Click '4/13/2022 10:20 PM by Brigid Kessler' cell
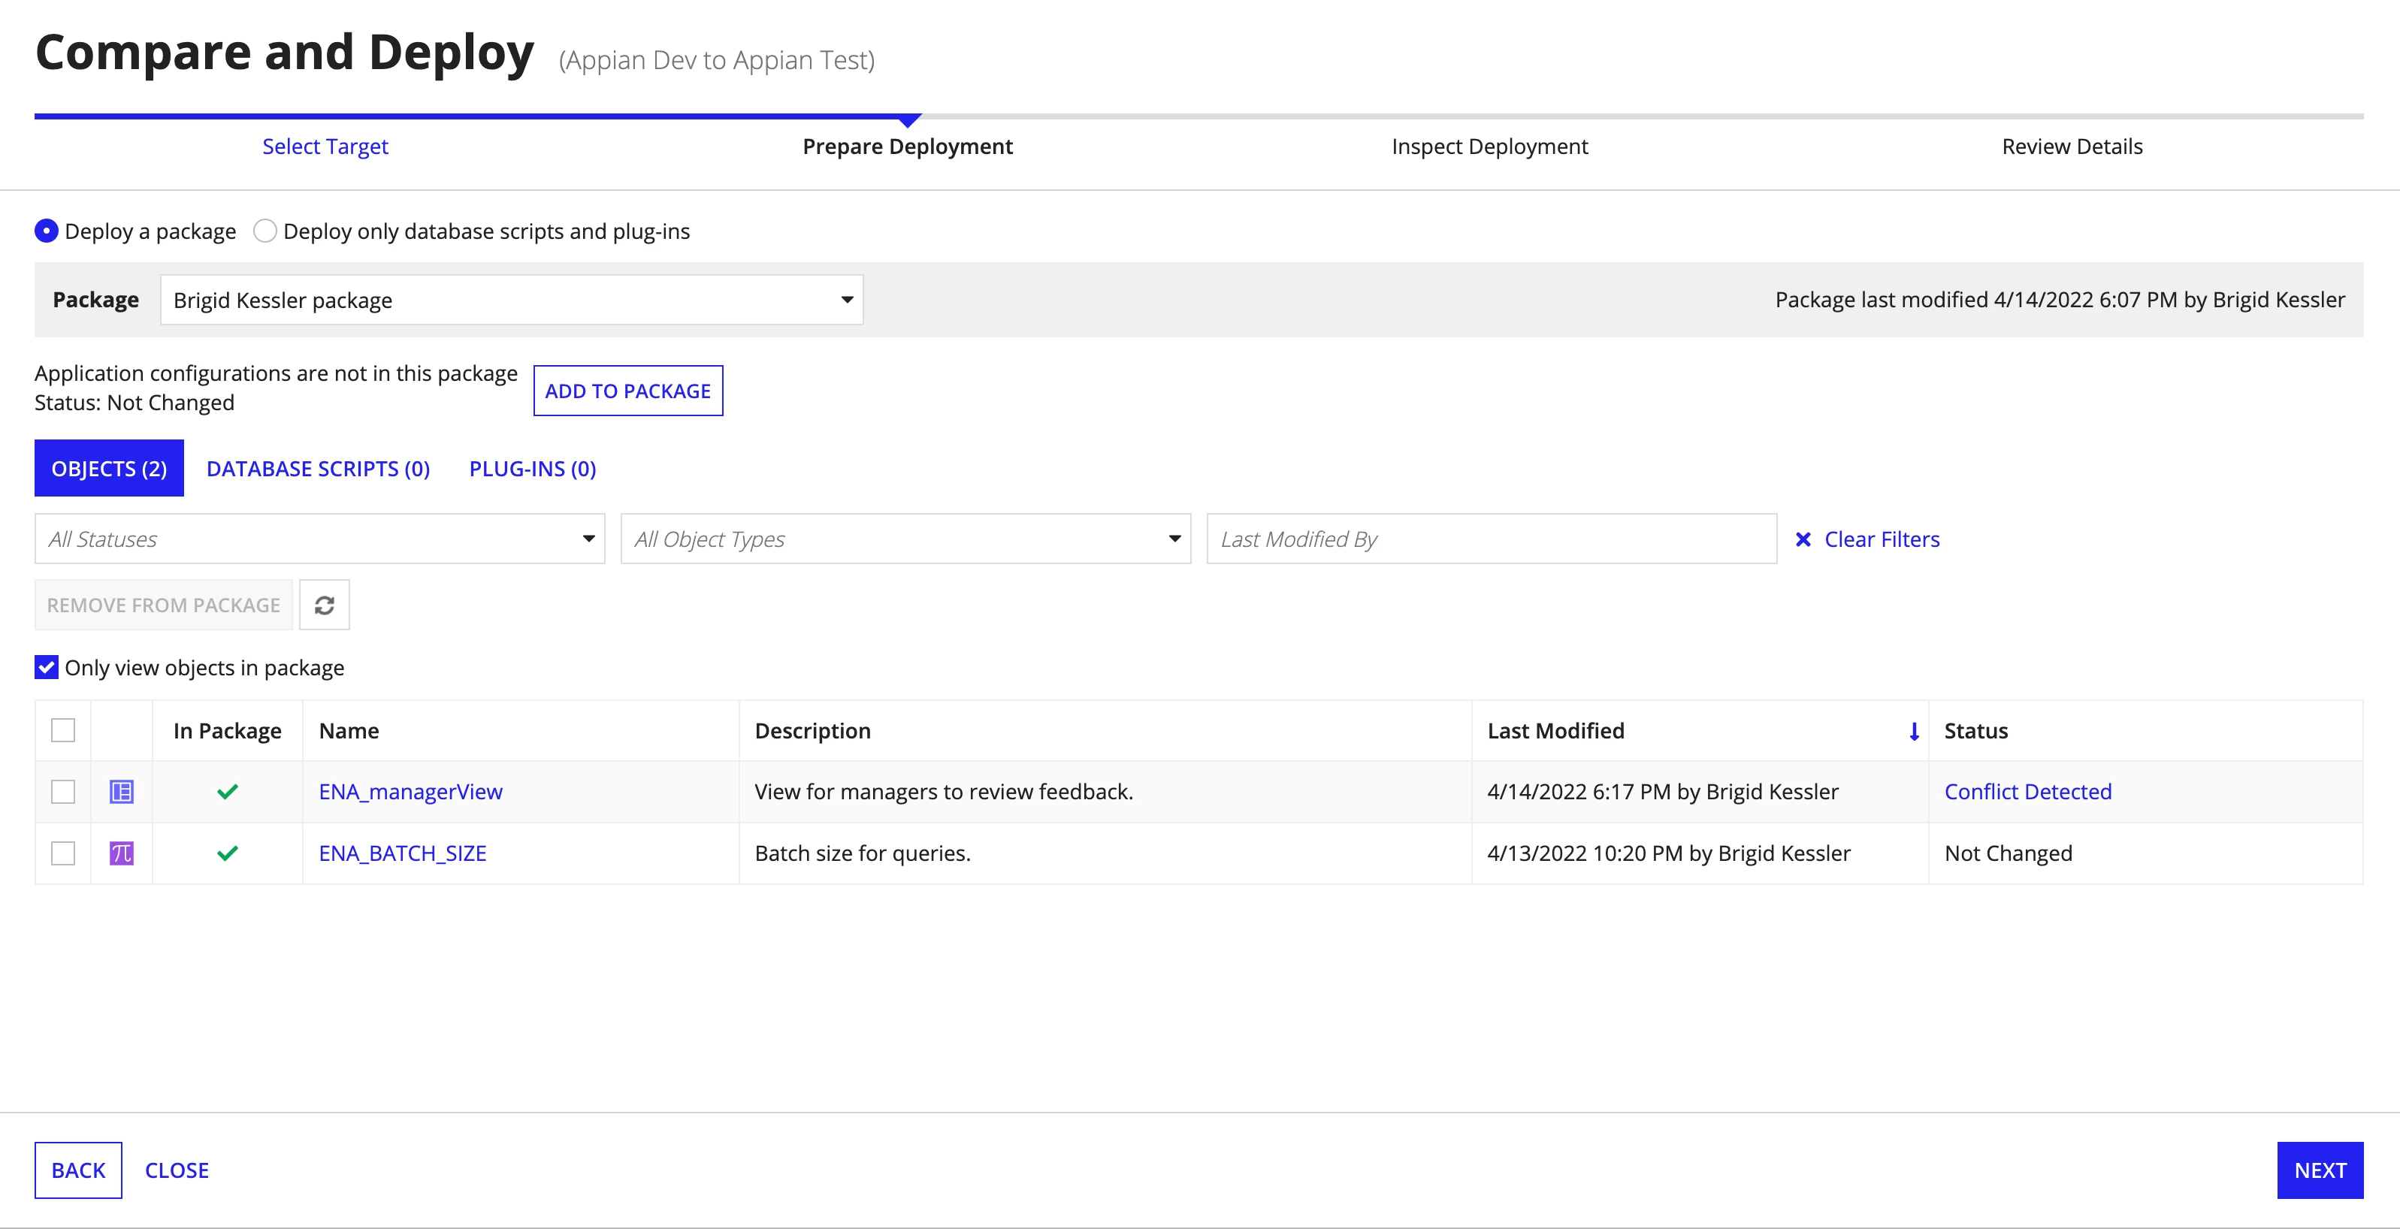Viewport: 2400px width, 1229px height. (x=1669, y=853)
